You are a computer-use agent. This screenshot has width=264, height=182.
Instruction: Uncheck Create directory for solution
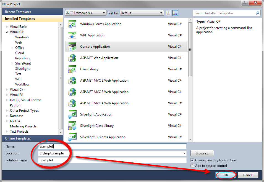pos(192,160)
